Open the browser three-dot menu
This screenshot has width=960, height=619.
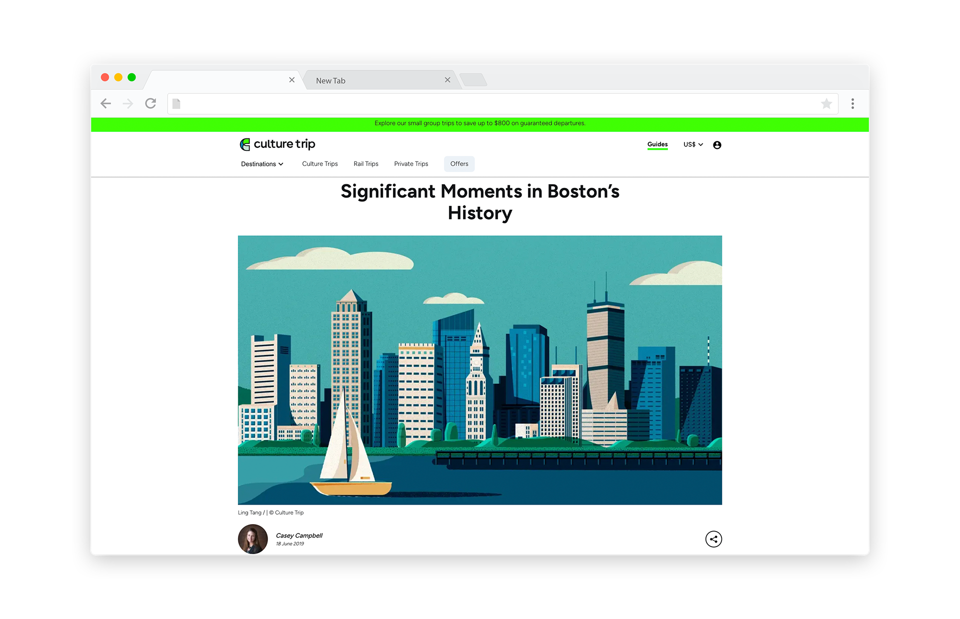click(852, 103)
